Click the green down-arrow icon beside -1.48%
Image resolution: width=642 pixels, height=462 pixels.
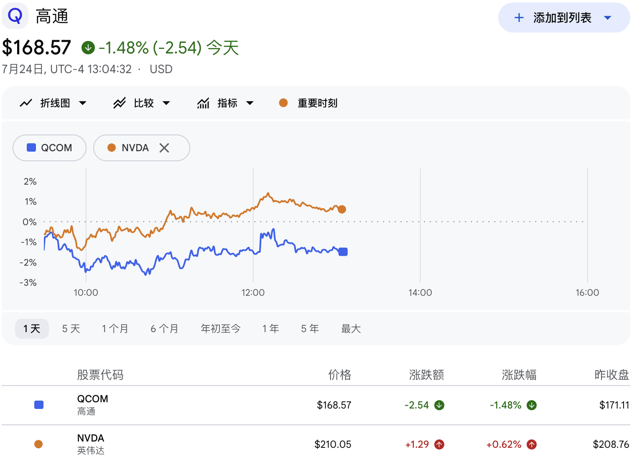coord(88,48)
